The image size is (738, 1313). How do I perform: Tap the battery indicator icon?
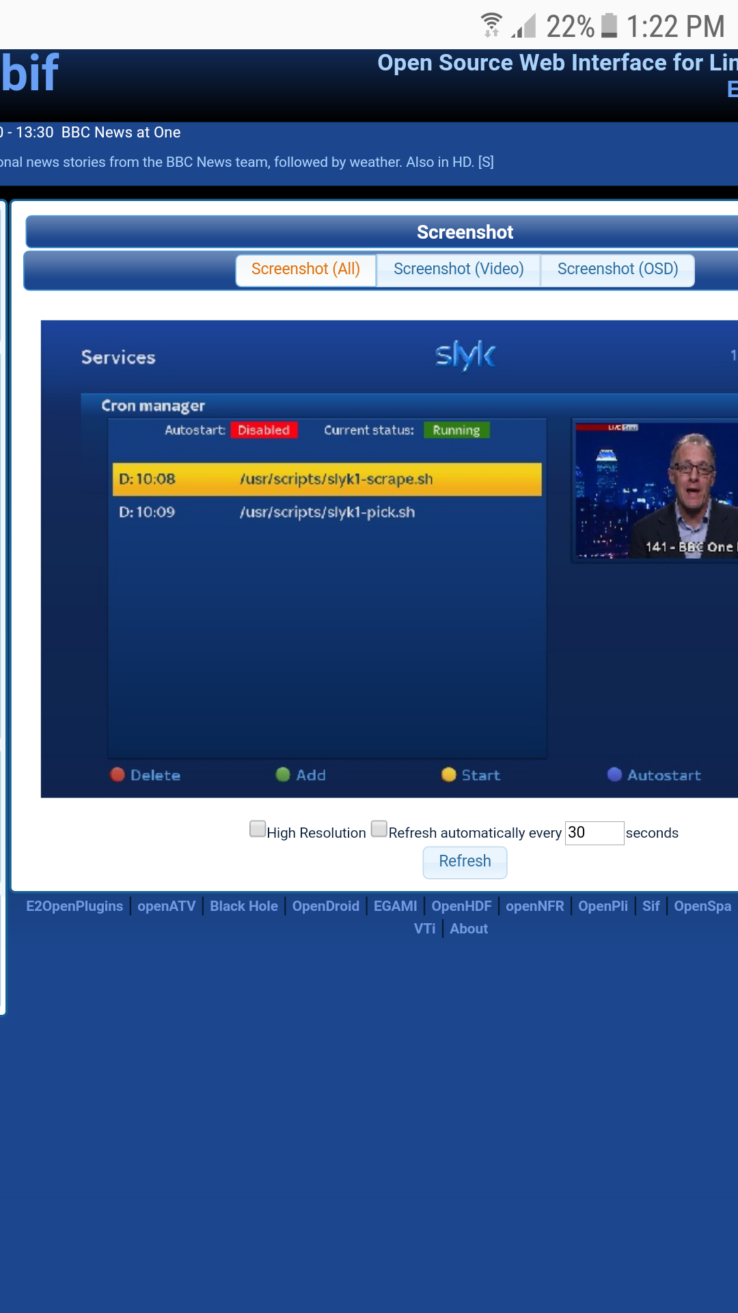click(x=609, y=25)
